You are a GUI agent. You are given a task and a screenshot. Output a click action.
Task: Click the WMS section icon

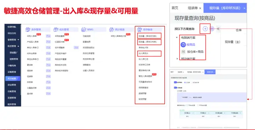(x=84, y=29)
